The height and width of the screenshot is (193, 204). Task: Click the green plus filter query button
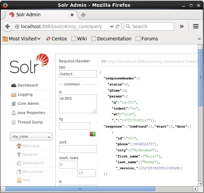point(94,134)
